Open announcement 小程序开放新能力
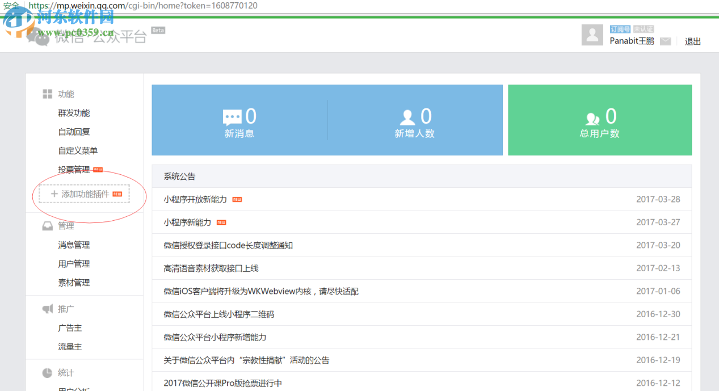This screenshot has width=719, height=391. [195, 199]
